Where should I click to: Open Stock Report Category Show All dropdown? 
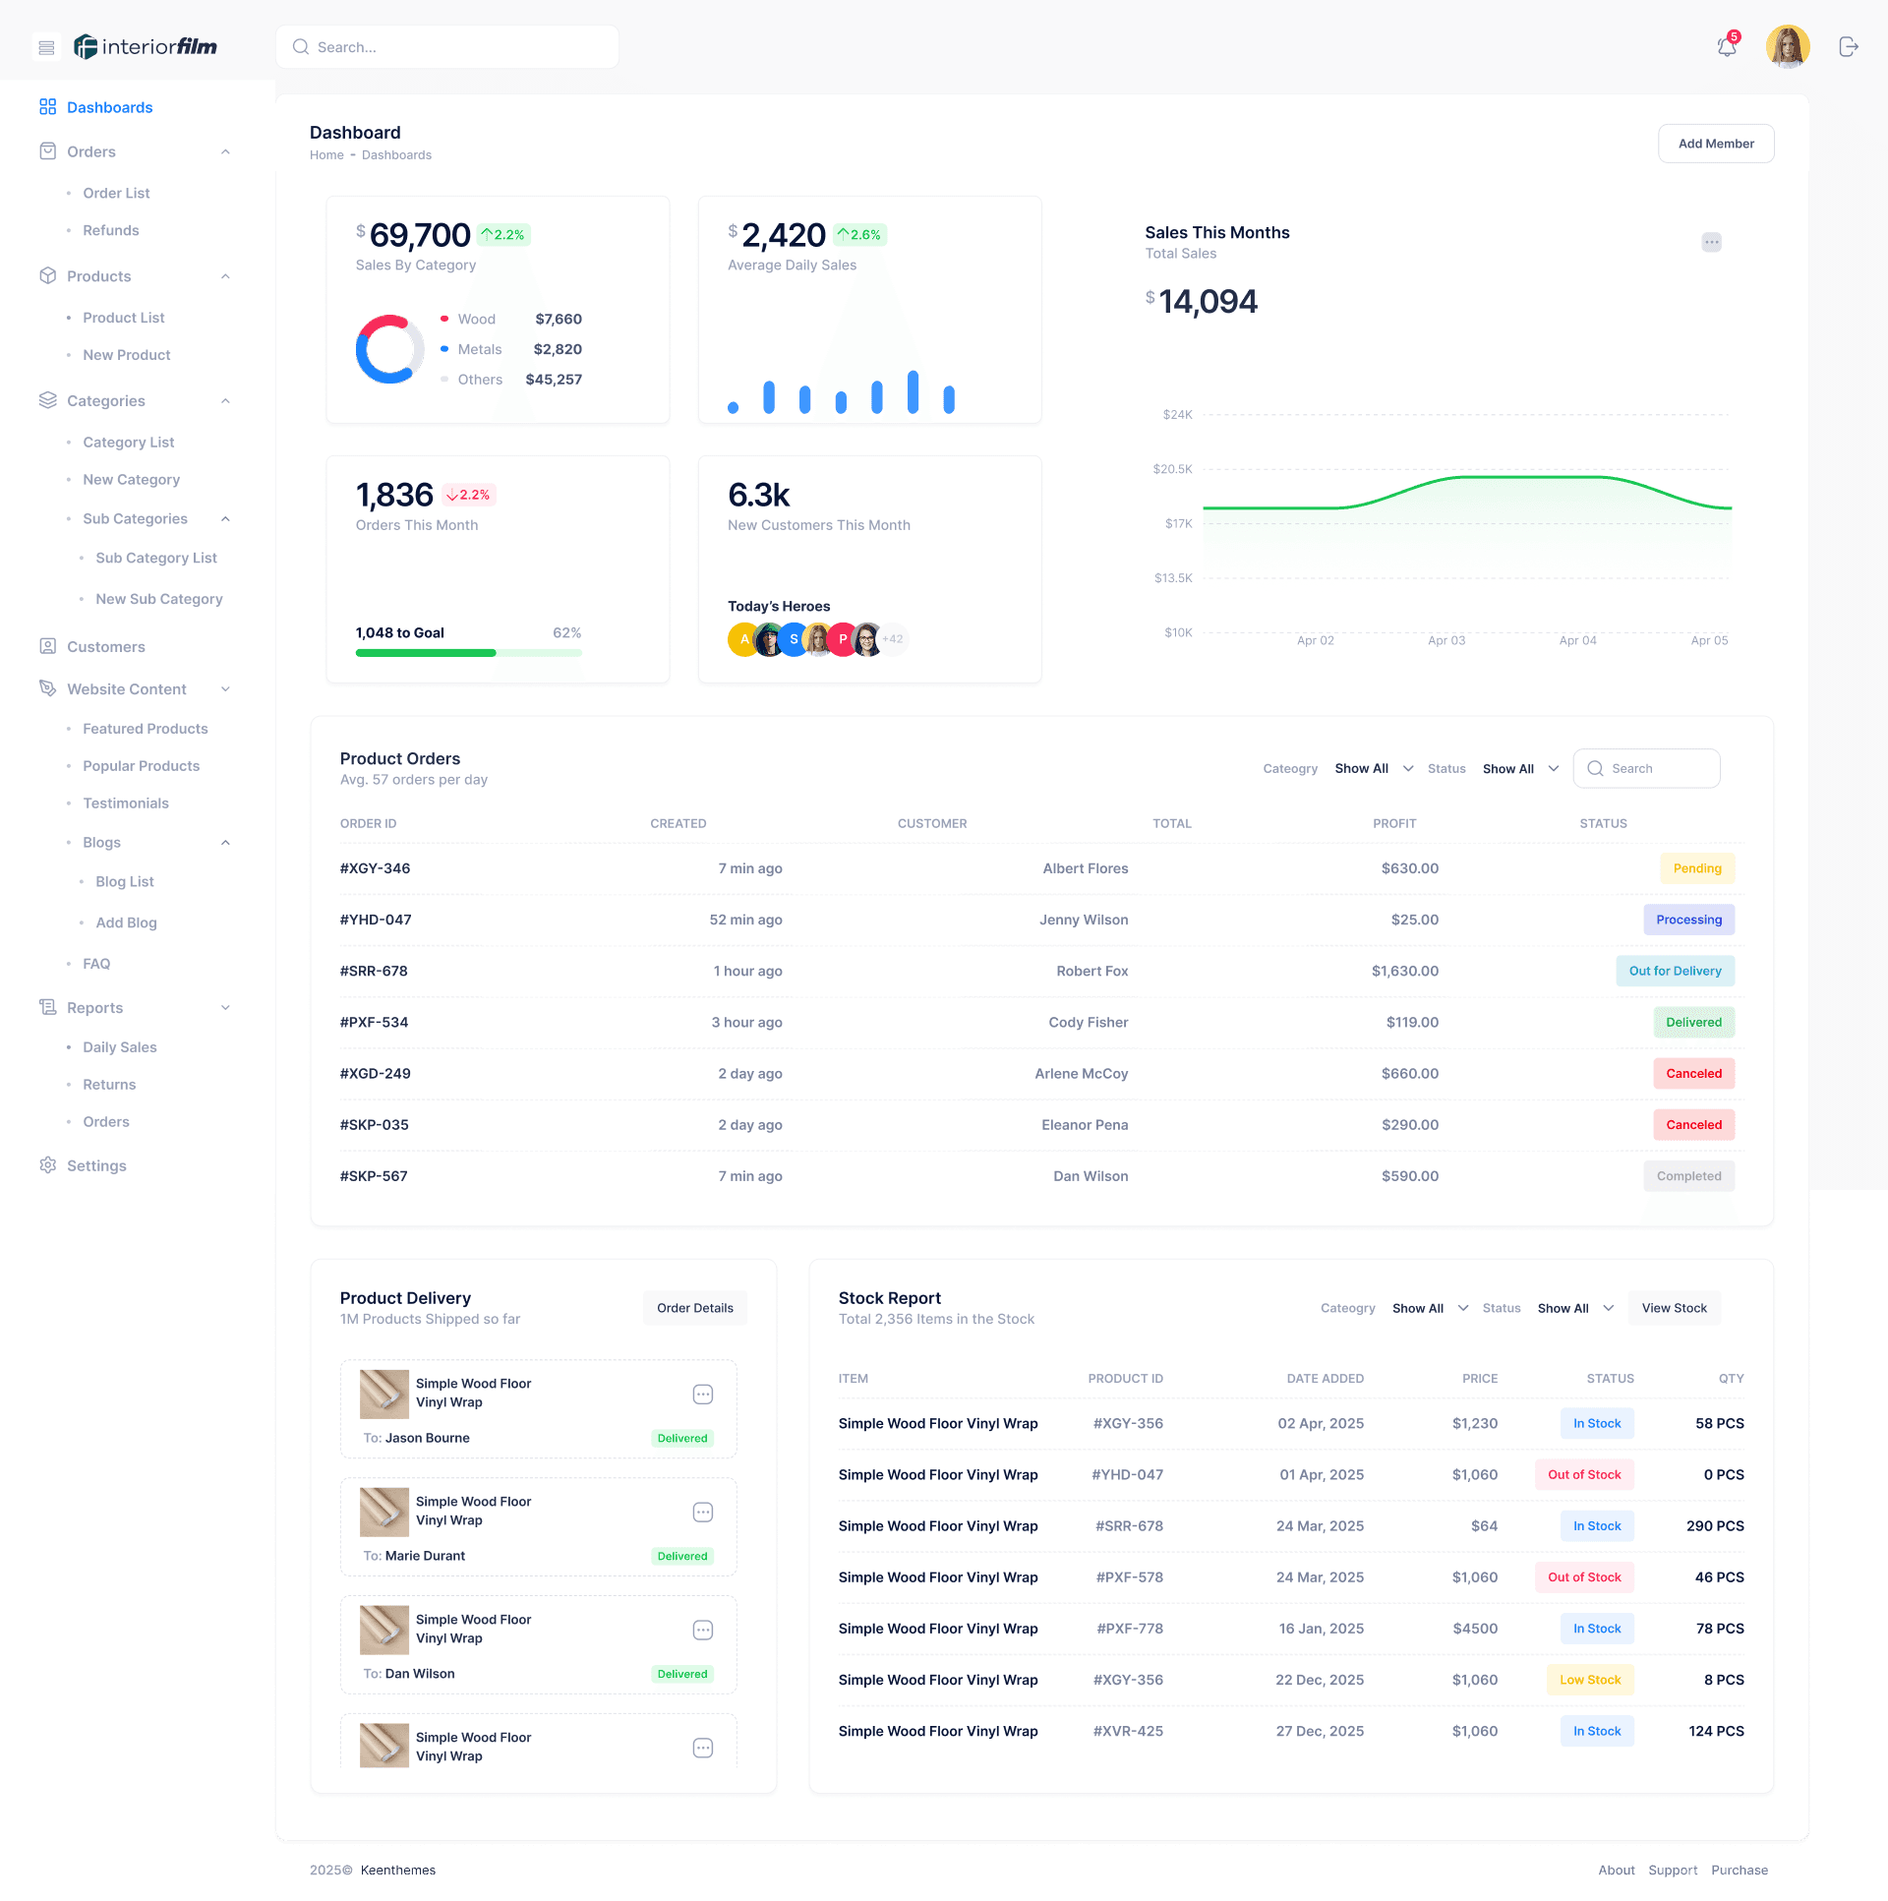point(1430,1308)
